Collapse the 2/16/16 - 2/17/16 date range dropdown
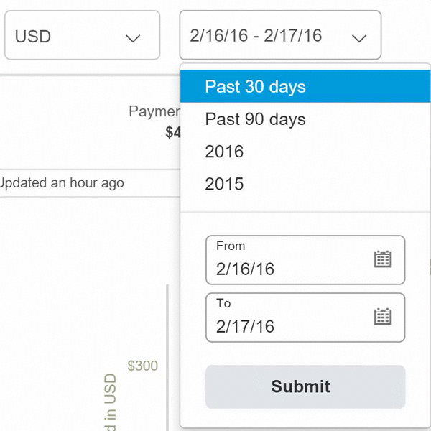 280,35
